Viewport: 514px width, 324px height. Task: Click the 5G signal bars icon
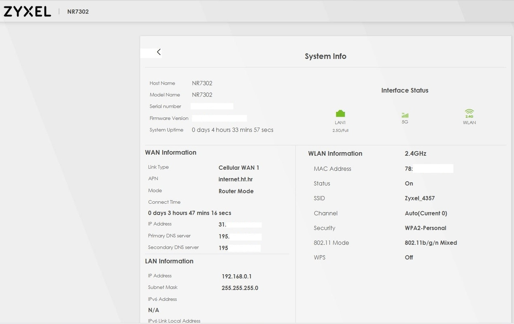point(405,115)
